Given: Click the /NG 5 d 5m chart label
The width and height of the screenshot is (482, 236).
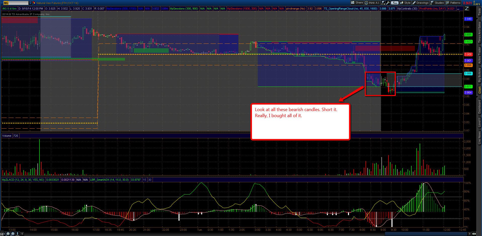Looking at the screenshot, I should pyautogui.click(x=9, y=9).
